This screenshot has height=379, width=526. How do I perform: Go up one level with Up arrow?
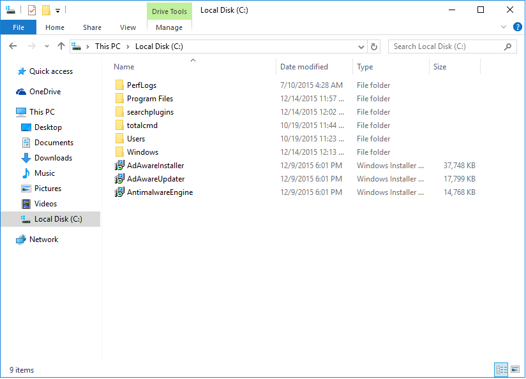(61, 46)
